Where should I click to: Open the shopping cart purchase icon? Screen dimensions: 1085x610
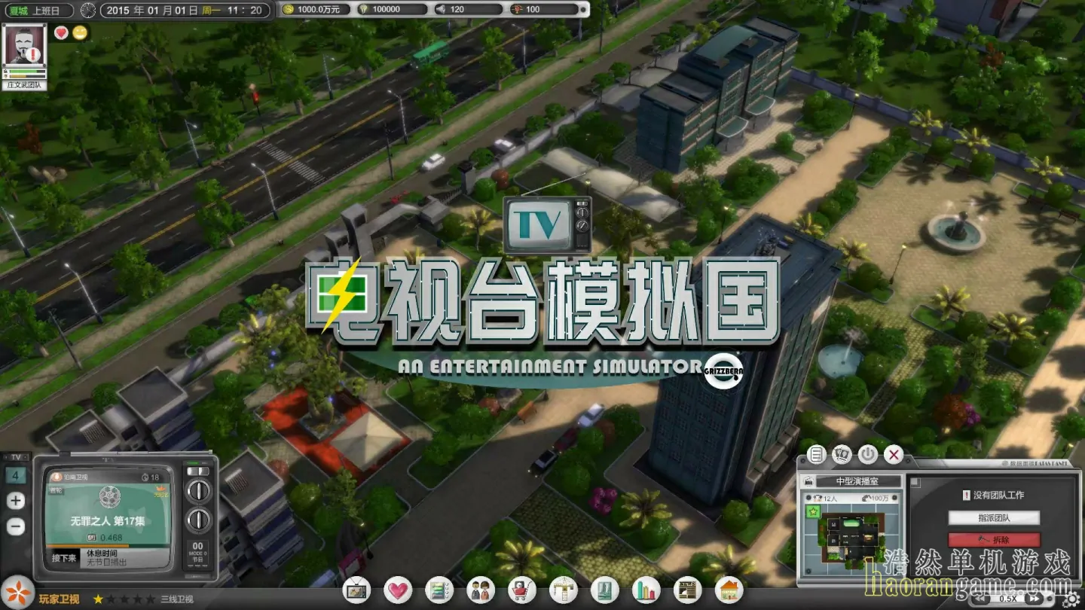click(x=521, y=590)
